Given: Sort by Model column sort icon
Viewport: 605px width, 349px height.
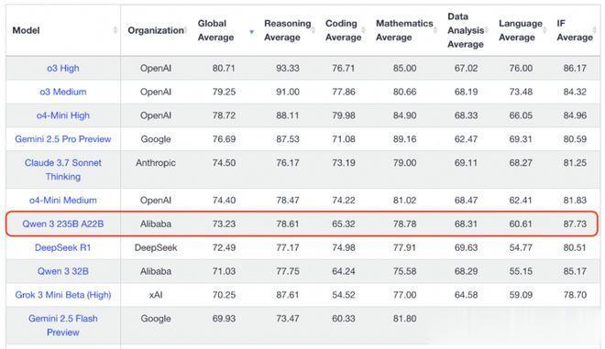Looking at the screenshot, I should click(115, 30).
